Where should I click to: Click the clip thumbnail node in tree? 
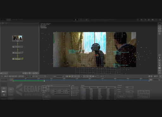click(x=18, y=38)
